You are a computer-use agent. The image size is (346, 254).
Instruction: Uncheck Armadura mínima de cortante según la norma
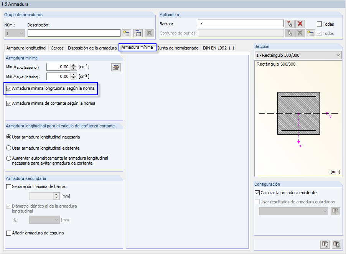point(8,103)
